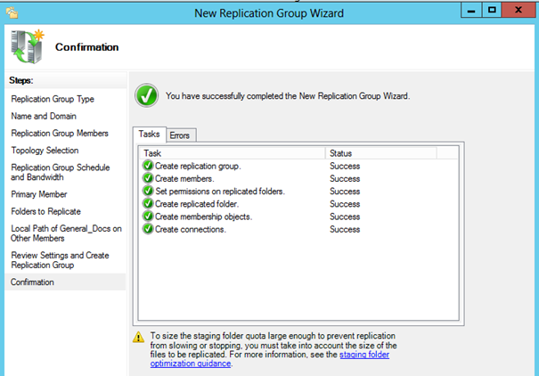The width and height of the screenshot is (539, 376).
Task: Select the Topology Selection step
Action: click(x=45, y=151)
